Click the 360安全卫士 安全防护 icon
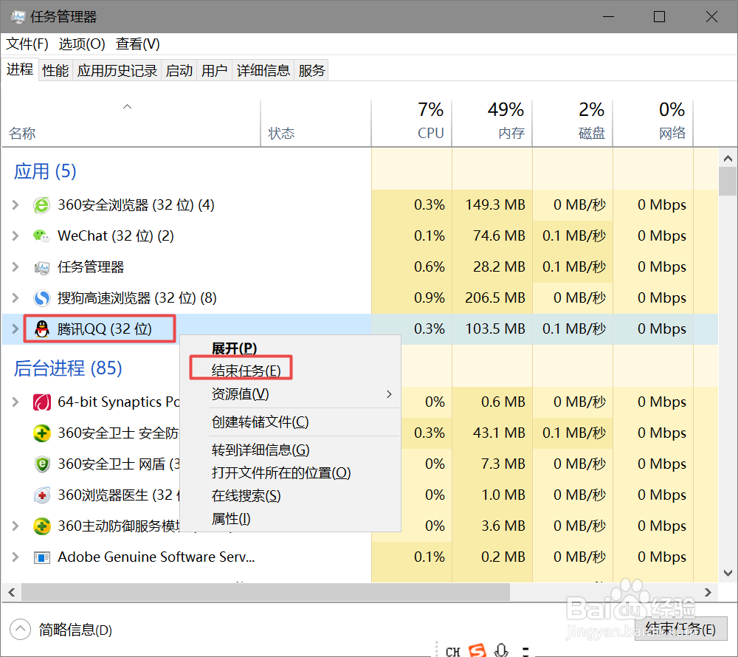The width and height of the screenshot is (738, 657). coord(41,433)
